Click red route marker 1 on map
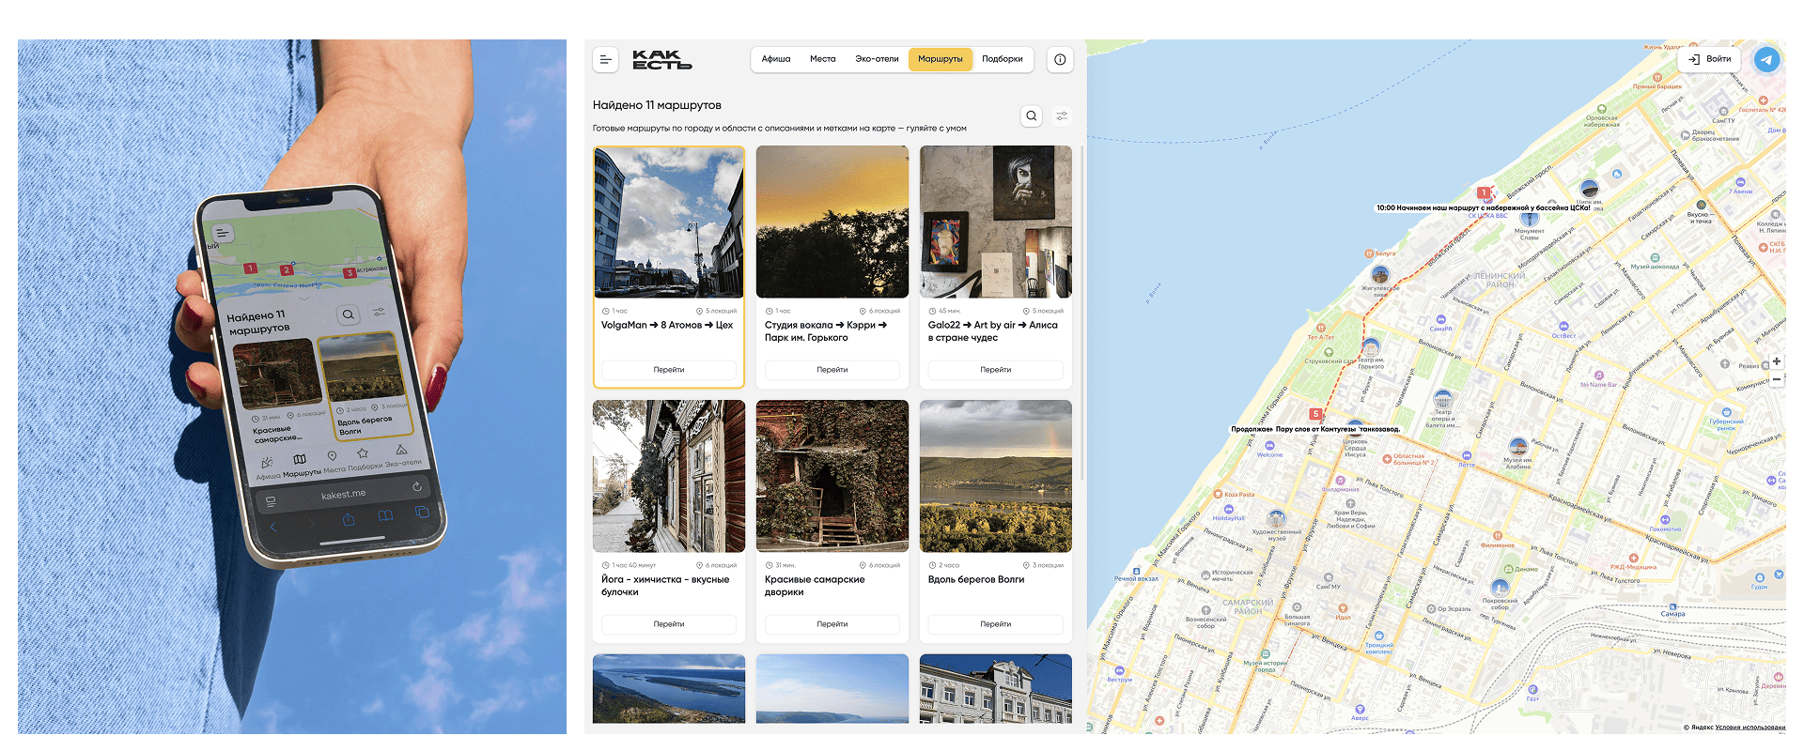Viewport: 1804px width, 751px height. point(1484,193)
